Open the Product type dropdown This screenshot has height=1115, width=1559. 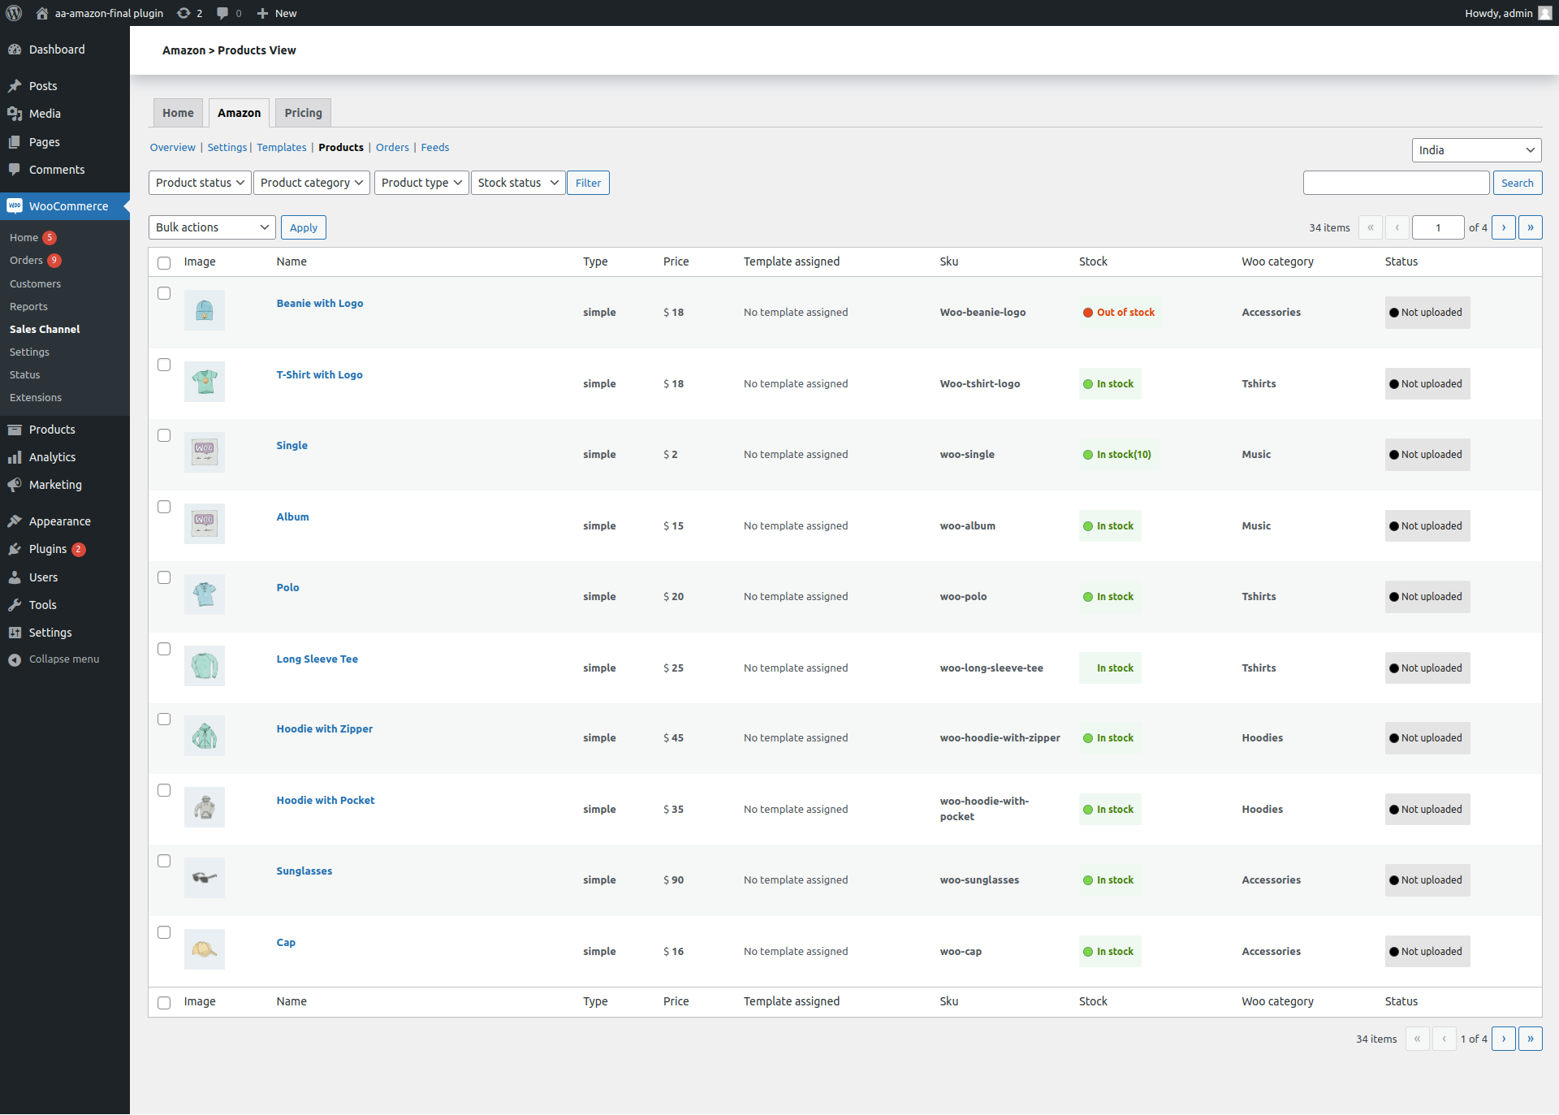(x=421, y=183)
